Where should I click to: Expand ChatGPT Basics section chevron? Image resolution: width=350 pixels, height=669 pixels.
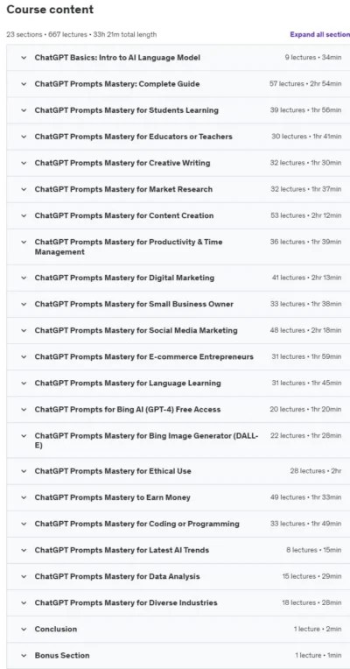[x=24, y=58]
